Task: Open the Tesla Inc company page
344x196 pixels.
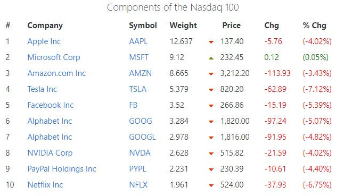Action: [42, 89]
